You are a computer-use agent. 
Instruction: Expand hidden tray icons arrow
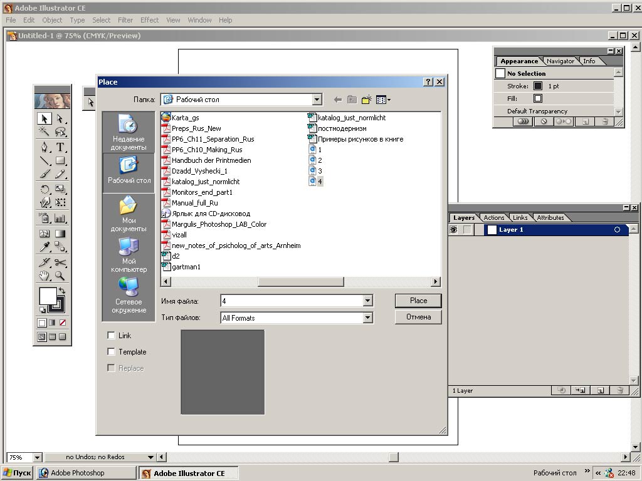pyautogui.click(x=598, y=473)
